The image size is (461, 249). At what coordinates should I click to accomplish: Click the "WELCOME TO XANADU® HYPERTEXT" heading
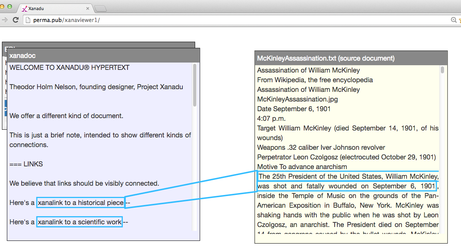click(x=70, y=68)
